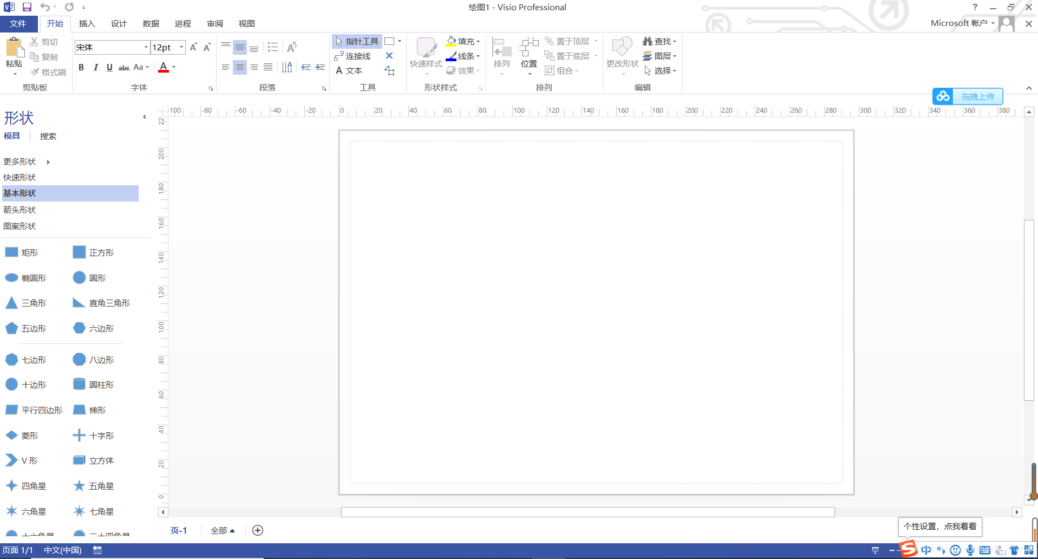Click the text direction icon

tap(287, 67)
